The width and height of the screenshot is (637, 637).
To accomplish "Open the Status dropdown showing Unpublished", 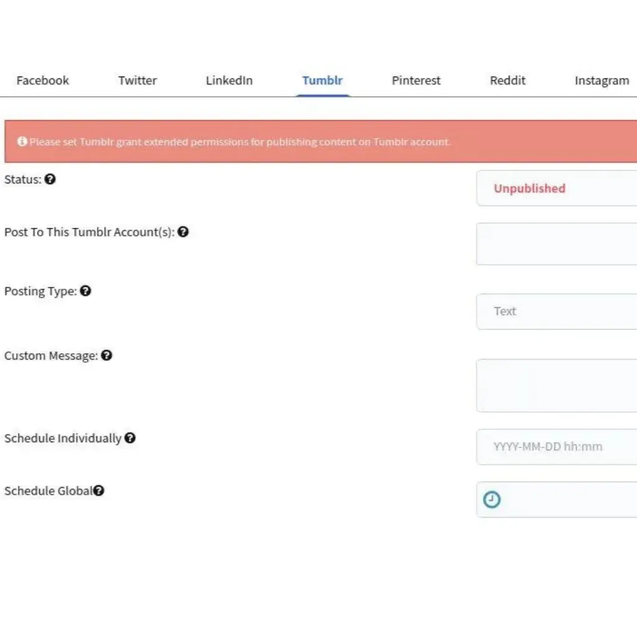I will click(556, 188).
